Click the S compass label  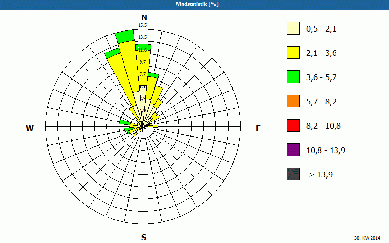pos(144,237)
